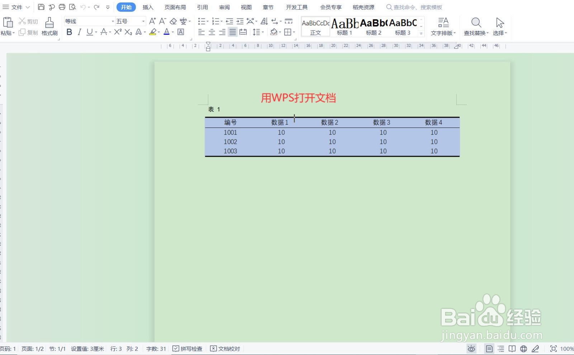This screenshot has width=574, height=355.
Task: Switch to the 页面布局 tab
Action: click(175, 7)
